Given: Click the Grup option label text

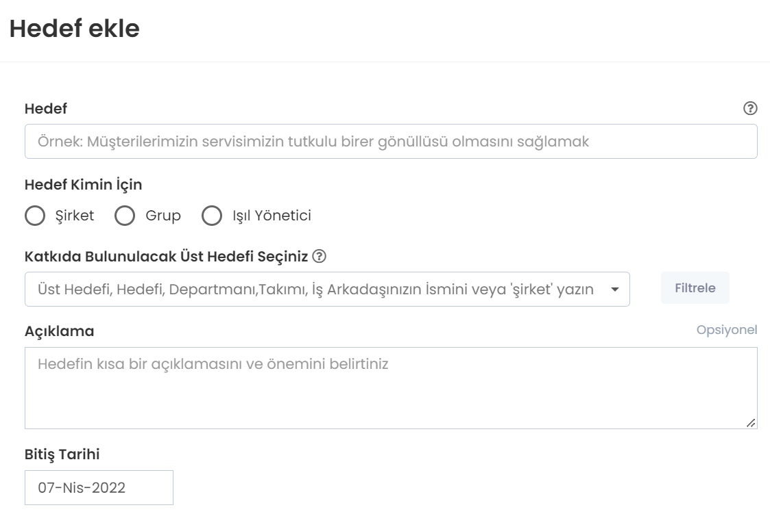Looking at the screenshot, I should [163, 216].
